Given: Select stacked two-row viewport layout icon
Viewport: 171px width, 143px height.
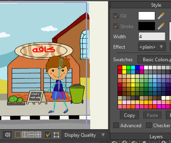Looking at the screenshot, I should coord(31,135).
